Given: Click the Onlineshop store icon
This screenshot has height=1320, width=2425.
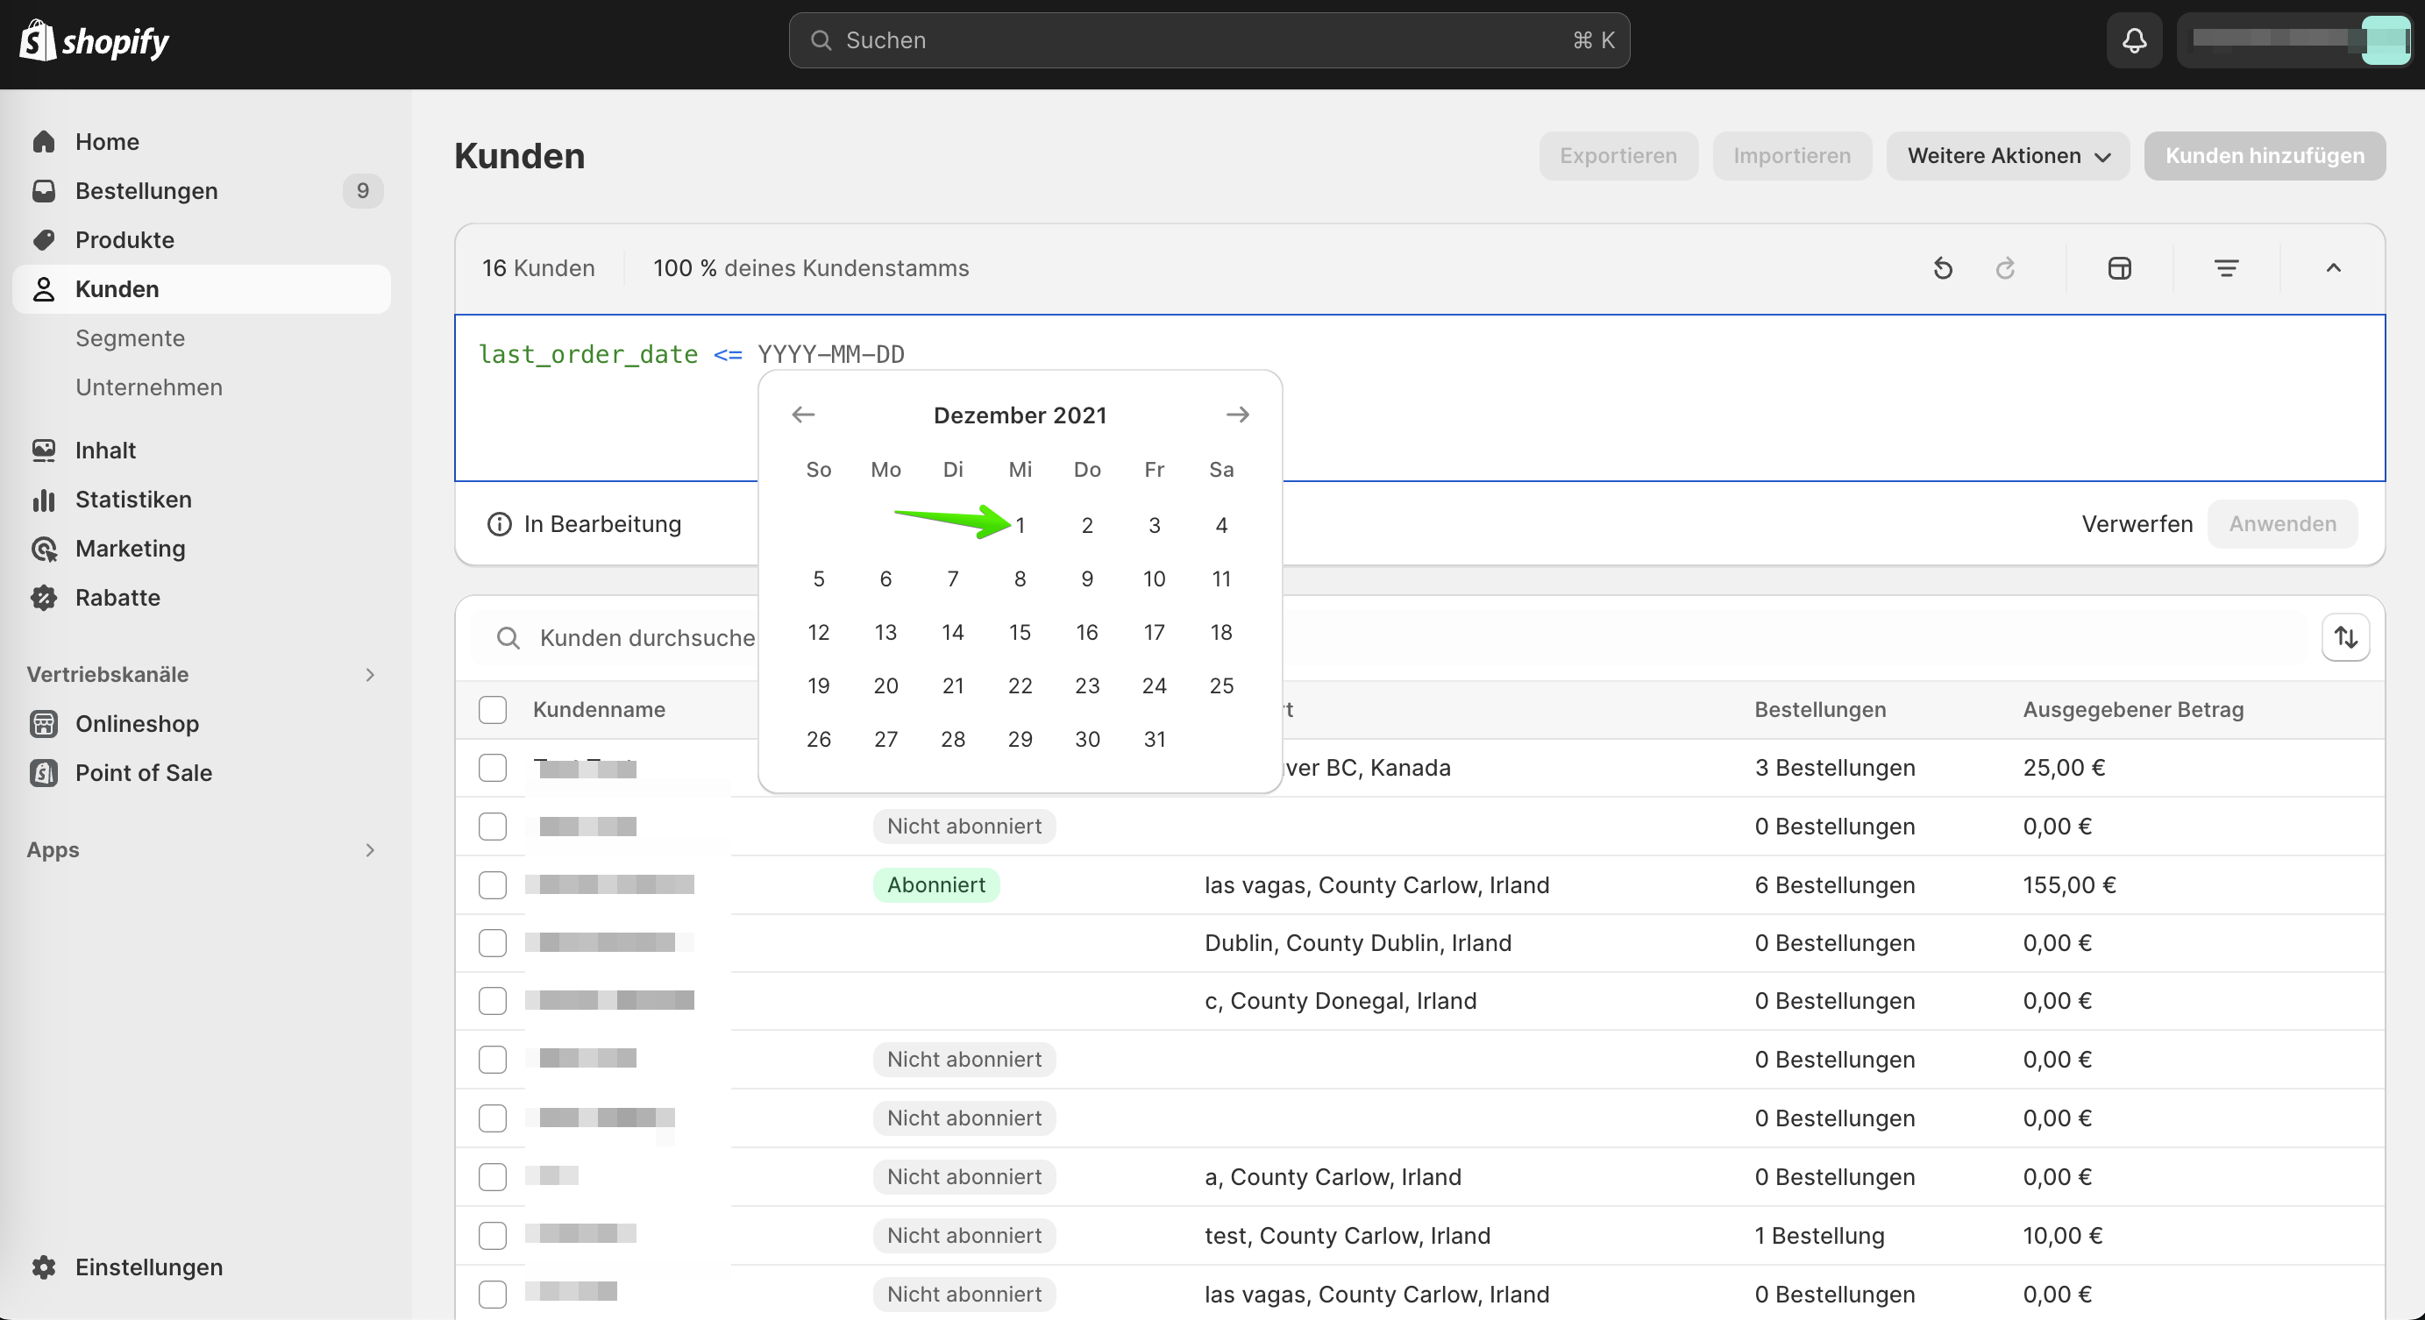Looking at the screenshot, I should [43, 723].
